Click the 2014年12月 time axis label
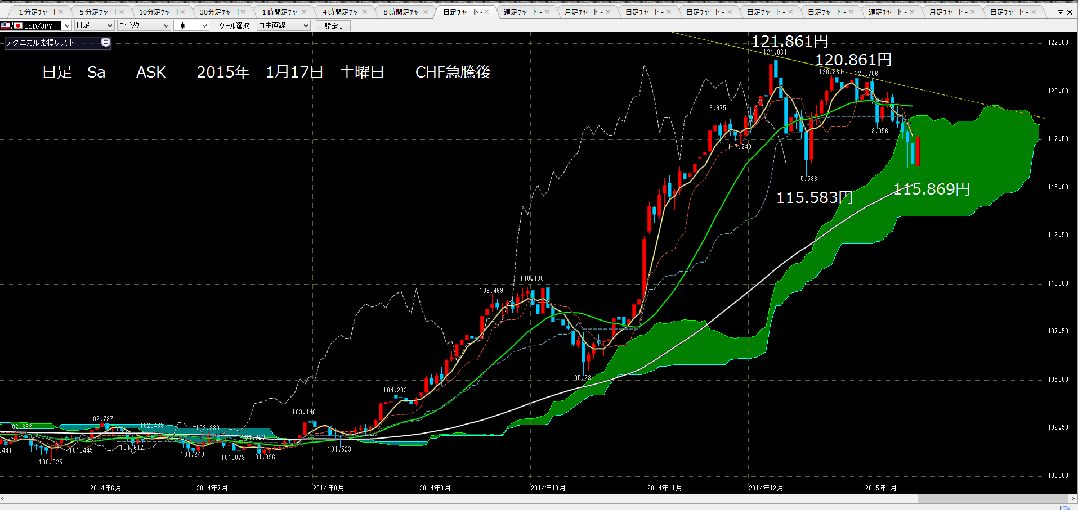Image resolution: width=1078 pixels, height=510 pixels. (x=766, y=488)
